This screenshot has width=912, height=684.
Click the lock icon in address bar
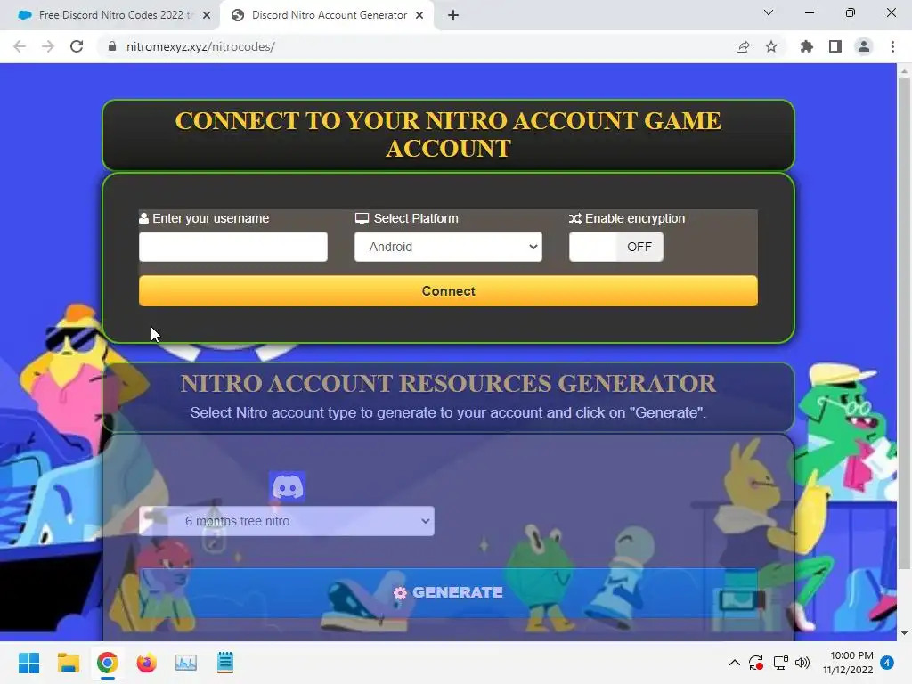point(112,46)
